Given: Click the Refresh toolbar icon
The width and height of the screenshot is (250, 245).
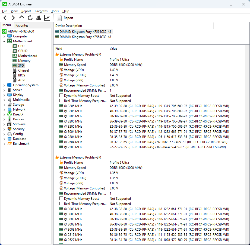Looking at the screenshot, I should 30,18.
